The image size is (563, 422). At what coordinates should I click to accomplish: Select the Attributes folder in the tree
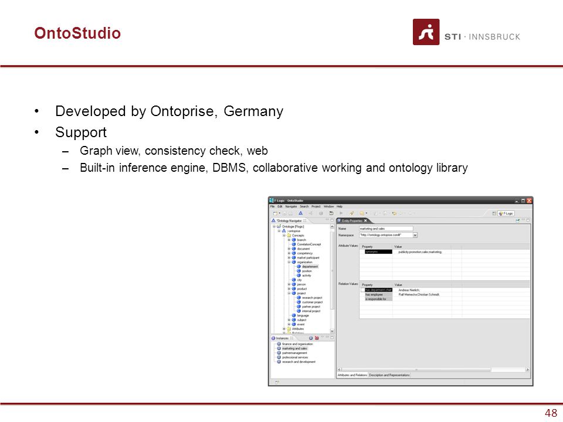coord(296,329)
